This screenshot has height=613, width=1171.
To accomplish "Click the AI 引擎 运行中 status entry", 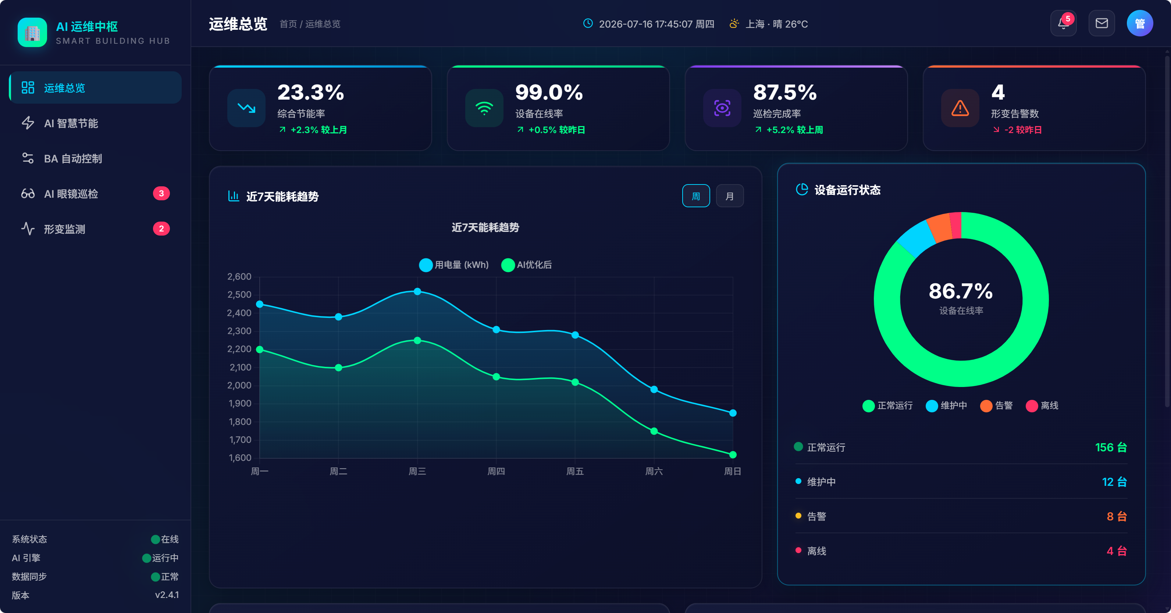I will coord(95,558).
